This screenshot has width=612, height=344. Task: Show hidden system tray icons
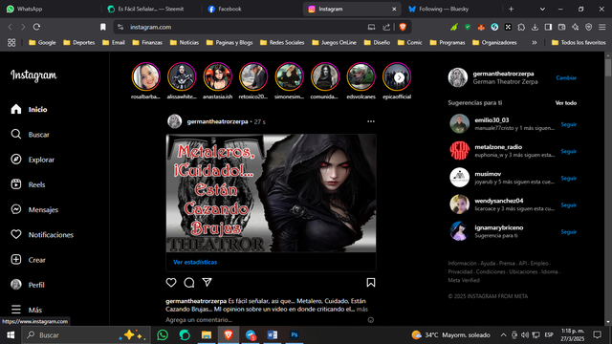[504, 335]
